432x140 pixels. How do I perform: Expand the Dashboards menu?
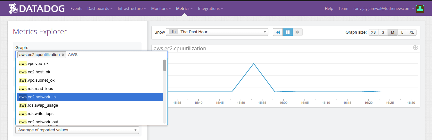pos(100,9)
